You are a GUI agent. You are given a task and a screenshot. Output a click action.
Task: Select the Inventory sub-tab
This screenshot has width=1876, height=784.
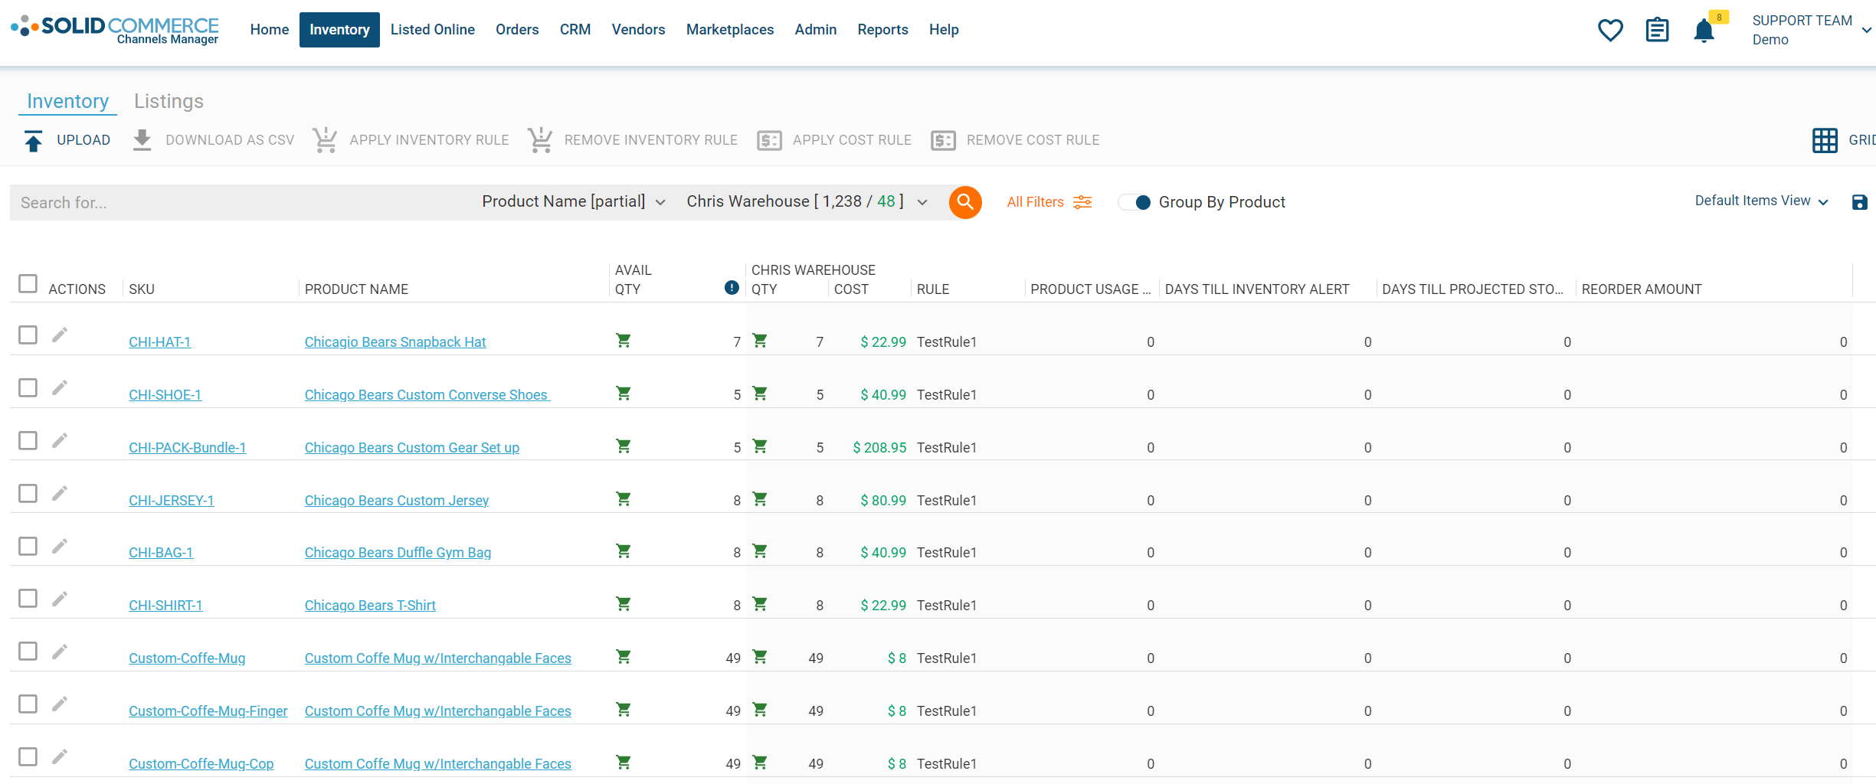click(x=67, y=101)
